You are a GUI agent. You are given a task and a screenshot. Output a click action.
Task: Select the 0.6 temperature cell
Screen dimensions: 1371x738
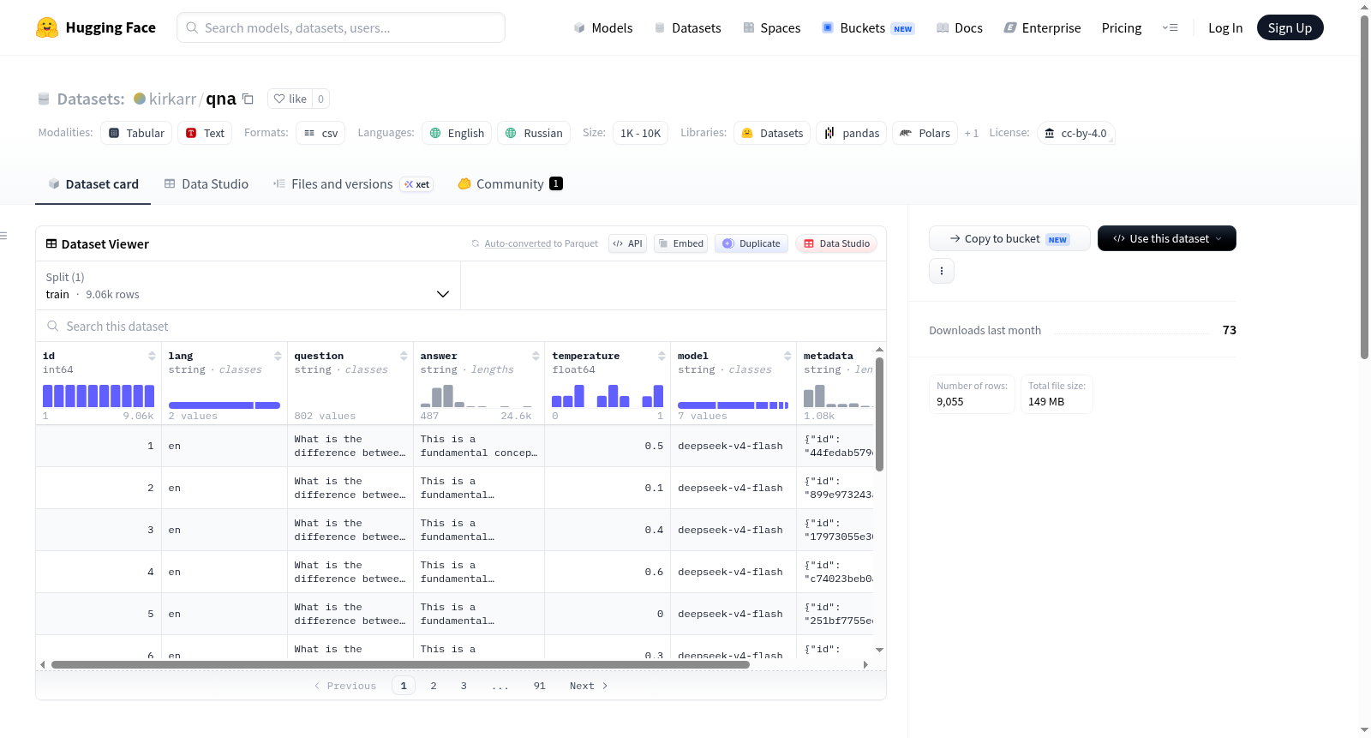tap(654, 572)
